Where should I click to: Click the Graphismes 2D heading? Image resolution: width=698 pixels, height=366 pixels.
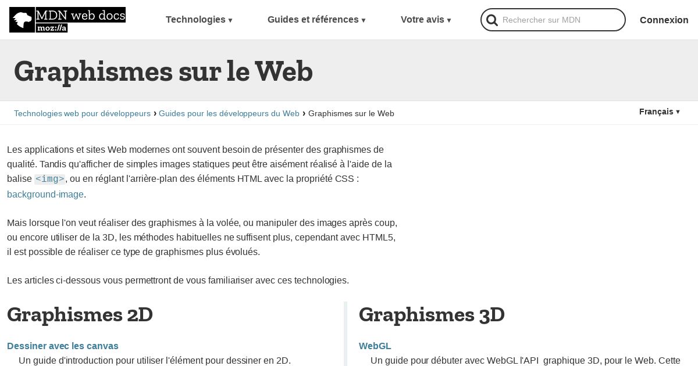pos(80,315)
